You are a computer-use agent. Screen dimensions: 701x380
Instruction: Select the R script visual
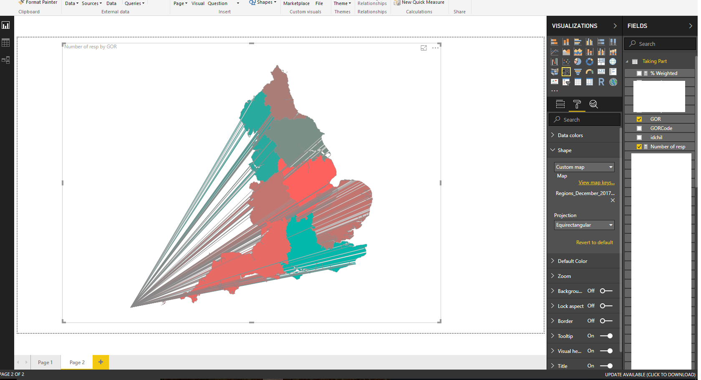click(x=601, y=82)
